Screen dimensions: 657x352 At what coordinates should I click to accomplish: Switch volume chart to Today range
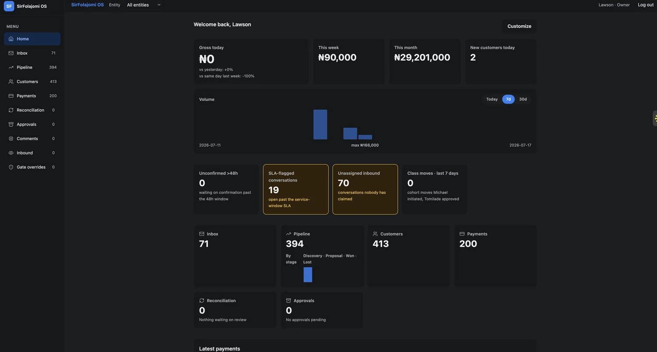pyautogui.click(x=492, y=99)
